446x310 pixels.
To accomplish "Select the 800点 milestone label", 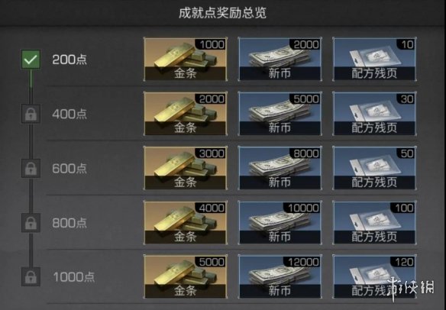I will tap(69, 223).
